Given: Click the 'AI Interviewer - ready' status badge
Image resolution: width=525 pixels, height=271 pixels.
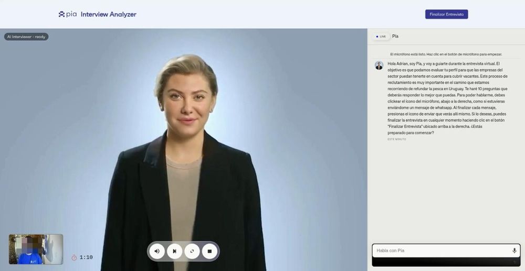Looking at the screenshot, I should pyautogui.click(x=26, y=37).
